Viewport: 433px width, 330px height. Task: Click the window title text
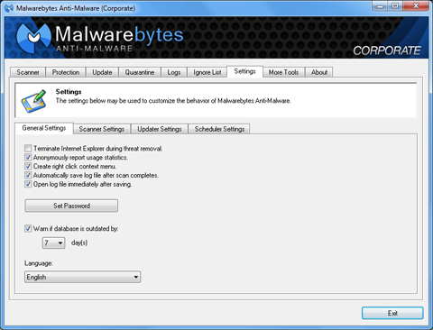(x=76, y=8)
